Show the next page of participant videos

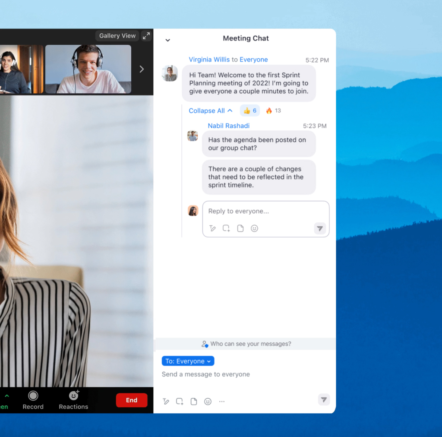point(142,69)
